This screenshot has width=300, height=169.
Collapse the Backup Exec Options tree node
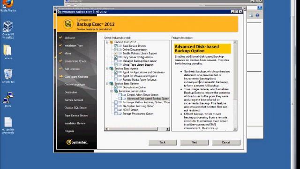point(107,84)
